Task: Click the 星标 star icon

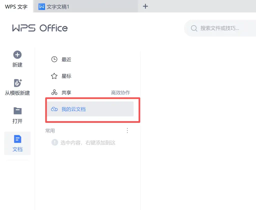Action: (x=54, y=76)
